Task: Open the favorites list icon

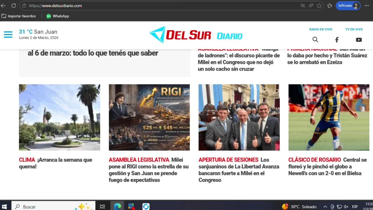Action: click(x=330, y=6)
